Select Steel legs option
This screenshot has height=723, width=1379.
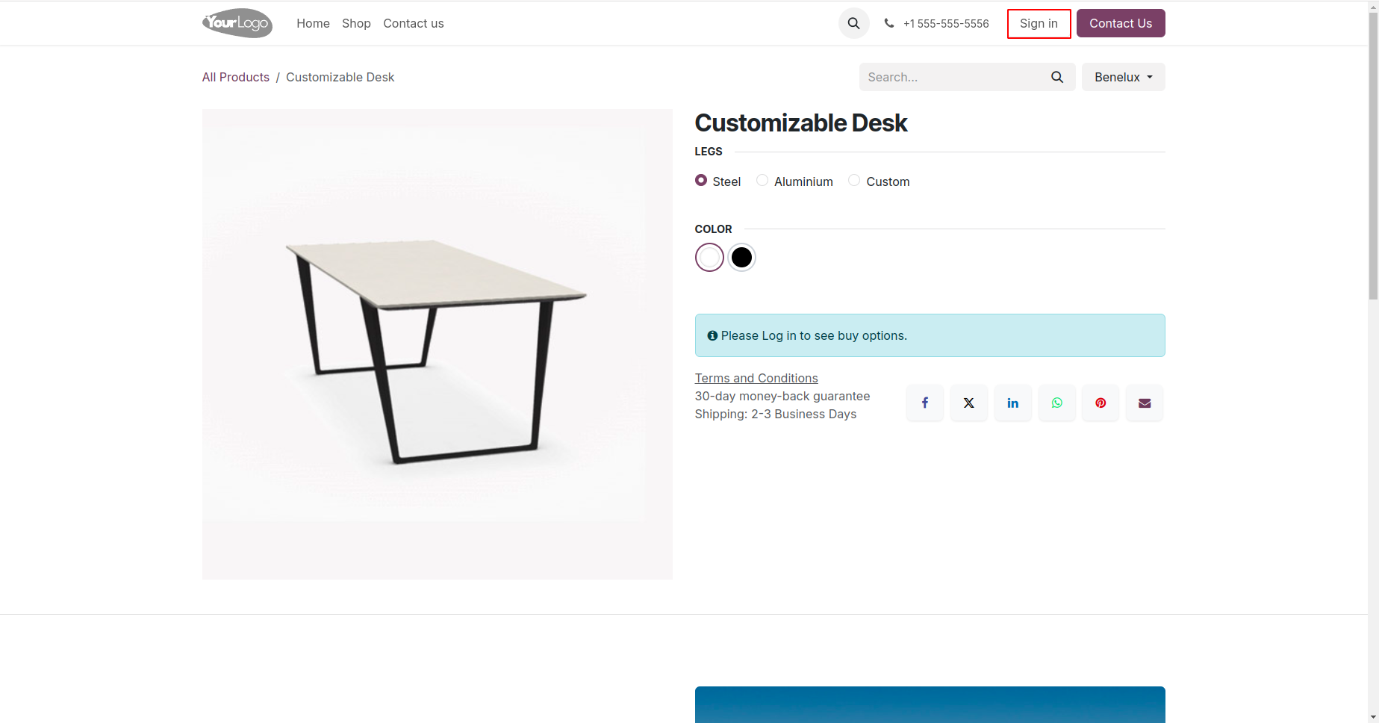pos(701,181)
